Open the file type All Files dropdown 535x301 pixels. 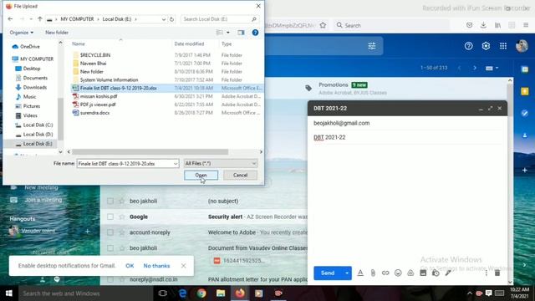pyautogui.click(x=221, y=164)
